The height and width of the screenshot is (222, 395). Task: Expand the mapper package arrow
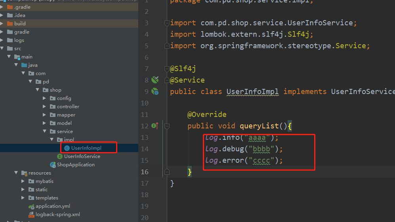[45, 115]
